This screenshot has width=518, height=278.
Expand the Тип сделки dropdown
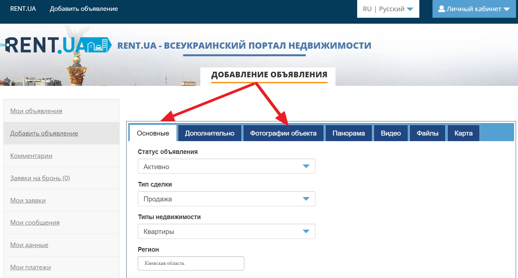click(x=226, y=199)
